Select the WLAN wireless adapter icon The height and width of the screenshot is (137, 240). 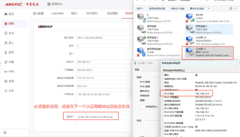[x=190, y=18]
